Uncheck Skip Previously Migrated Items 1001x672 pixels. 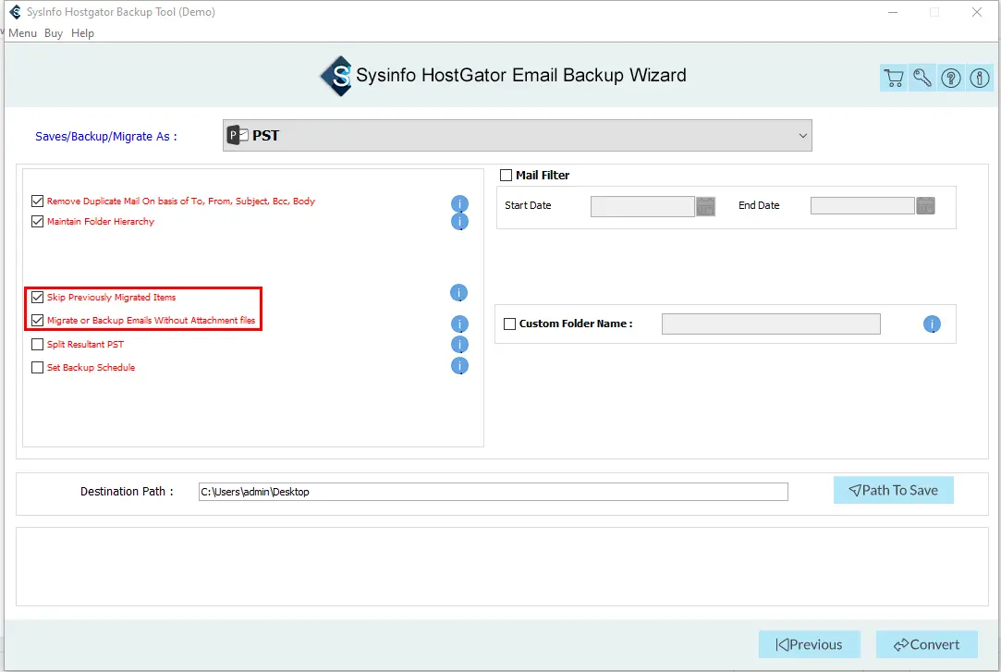38,298
